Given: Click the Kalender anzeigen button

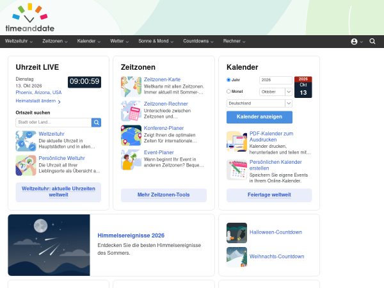Looking at the screenshot, I should click(259, 117).
